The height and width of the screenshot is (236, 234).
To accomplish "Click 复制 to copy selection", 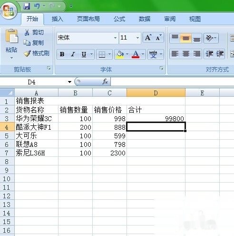I will (x=34, y=43).
